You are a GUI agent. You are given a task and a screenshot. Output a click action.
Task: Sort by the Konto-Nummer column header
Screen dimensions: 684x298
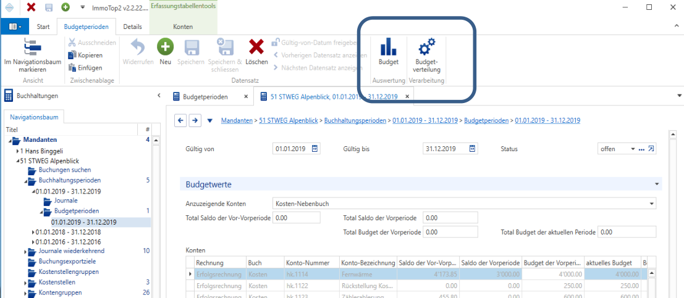click(x=311, y=263)
